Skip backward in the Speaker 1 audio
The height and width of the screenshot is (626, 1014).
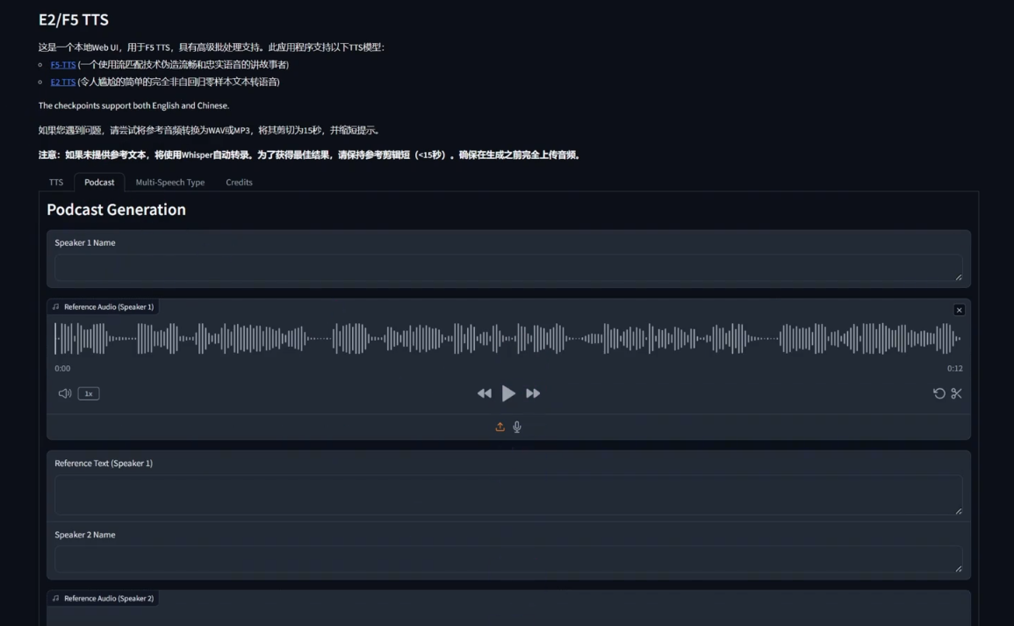[x=484, y=393]
